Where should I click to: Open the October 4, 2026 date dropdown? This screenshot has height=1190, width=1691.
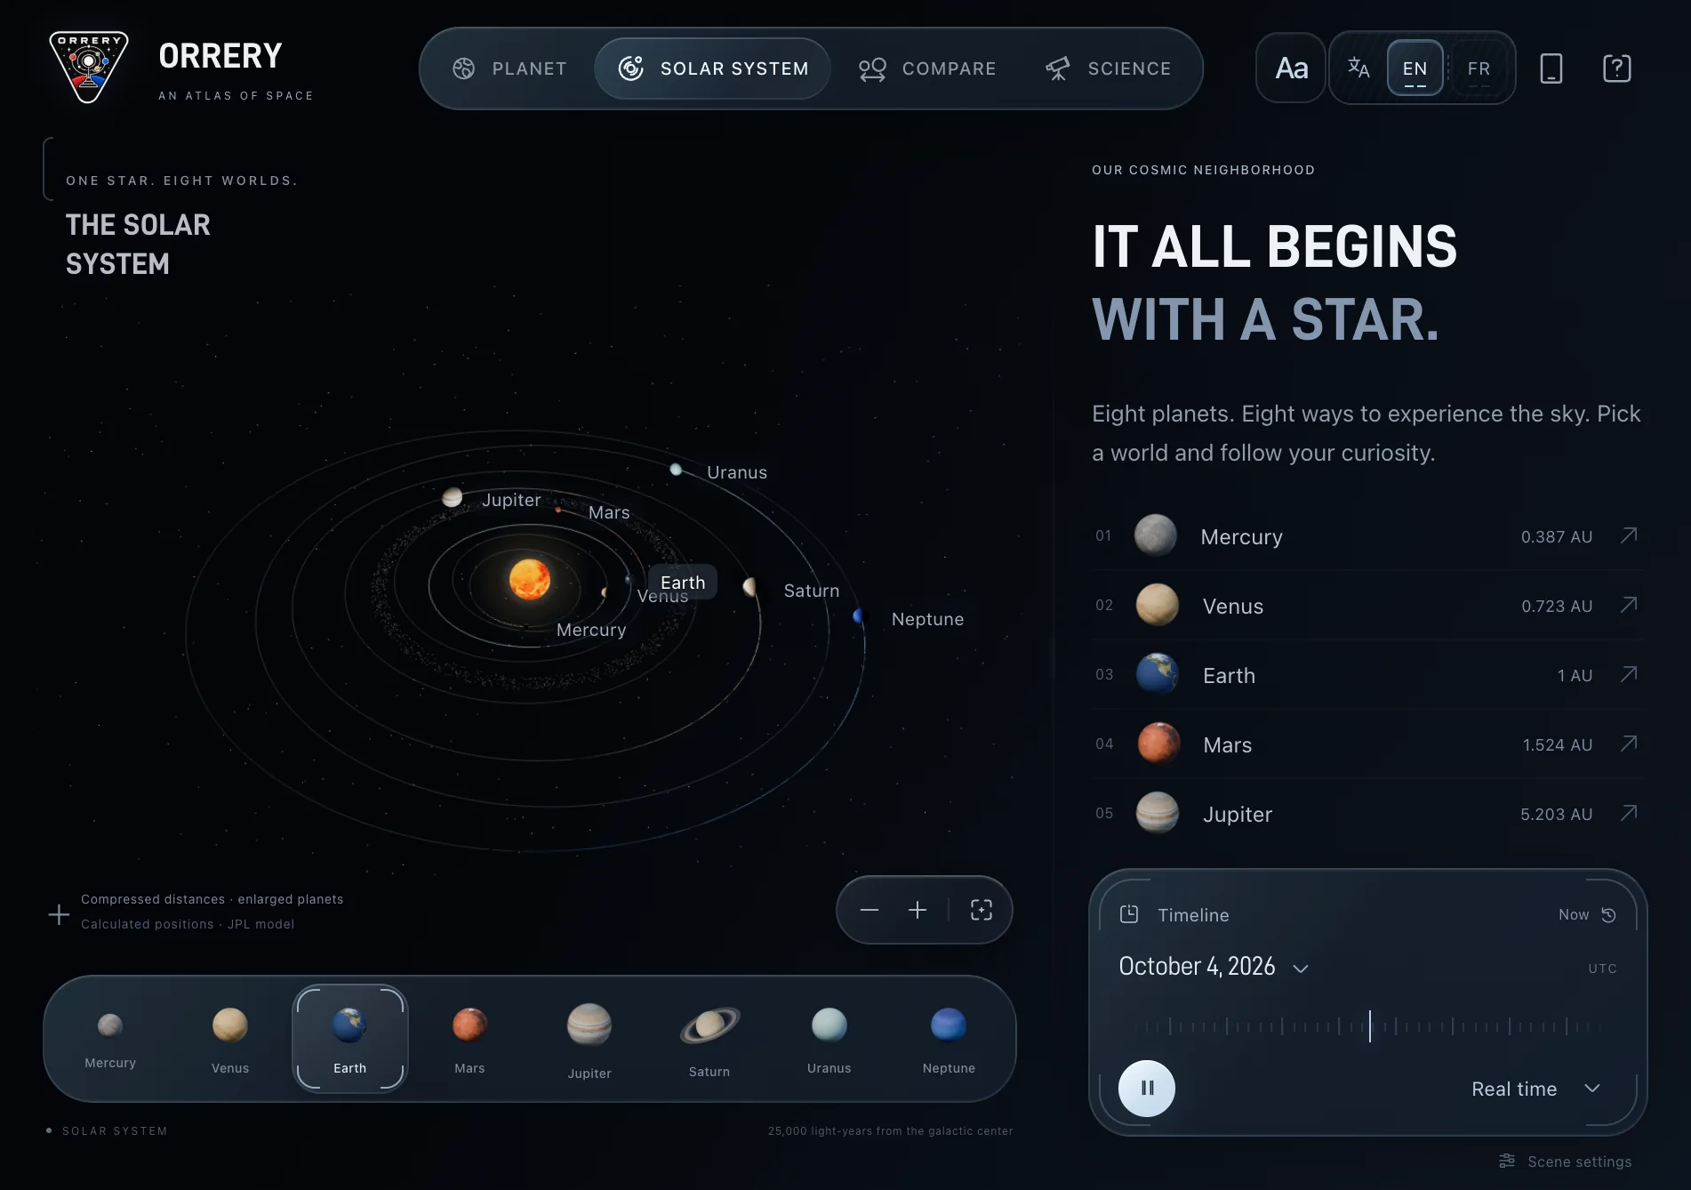[x=1214, y=967]
